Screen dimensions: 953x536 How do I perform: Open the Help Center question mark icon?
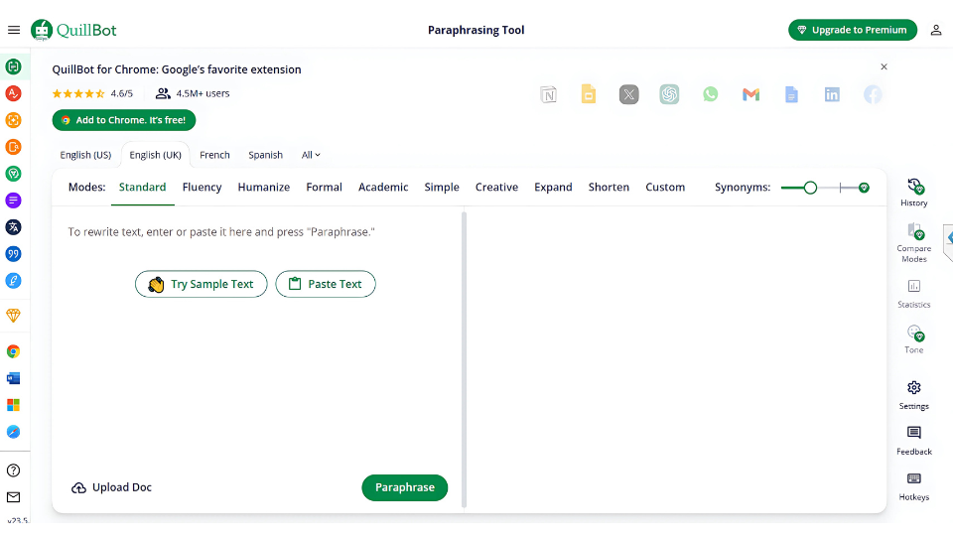(13, 470)
